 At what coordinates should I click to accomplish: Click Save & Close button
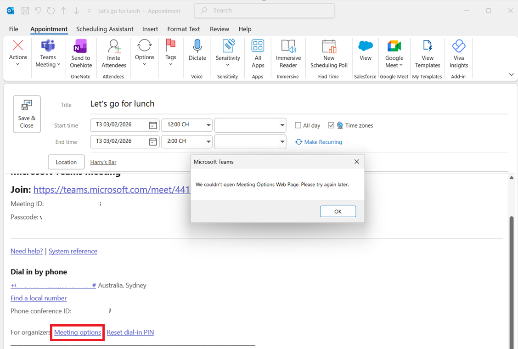(x=27, y=114)
